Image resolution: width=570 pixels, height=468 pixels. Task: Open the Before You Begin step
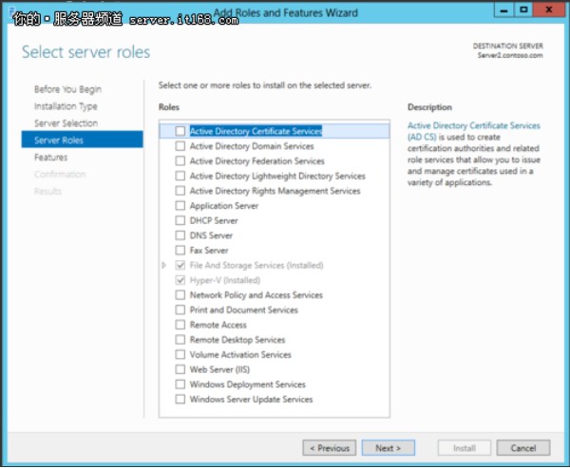tap(67, 89)
